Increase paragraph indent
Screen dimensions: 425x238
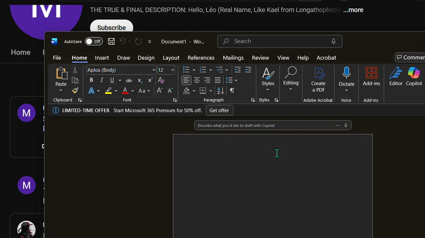coord(248,70)
